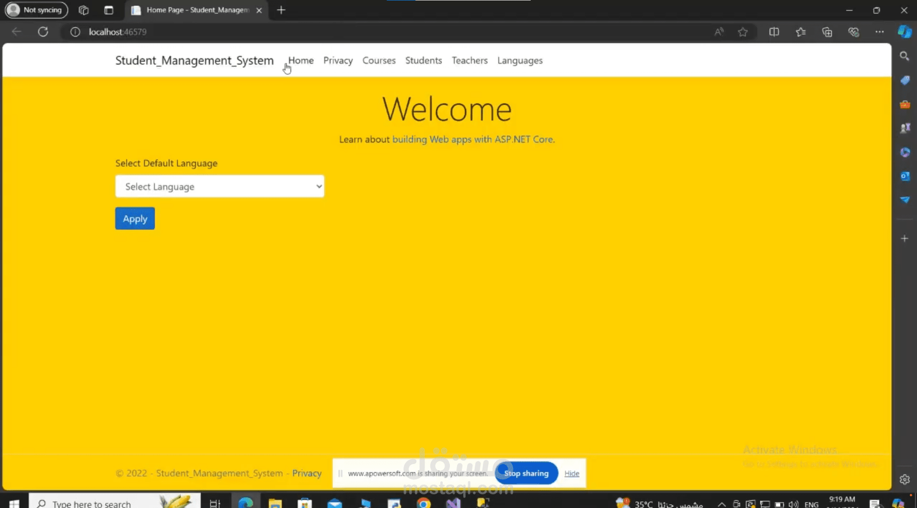The height and width of the screenshot is (508, 917).
Task: Open Edge Settings and more menu
Action: [x=879, y=32]
